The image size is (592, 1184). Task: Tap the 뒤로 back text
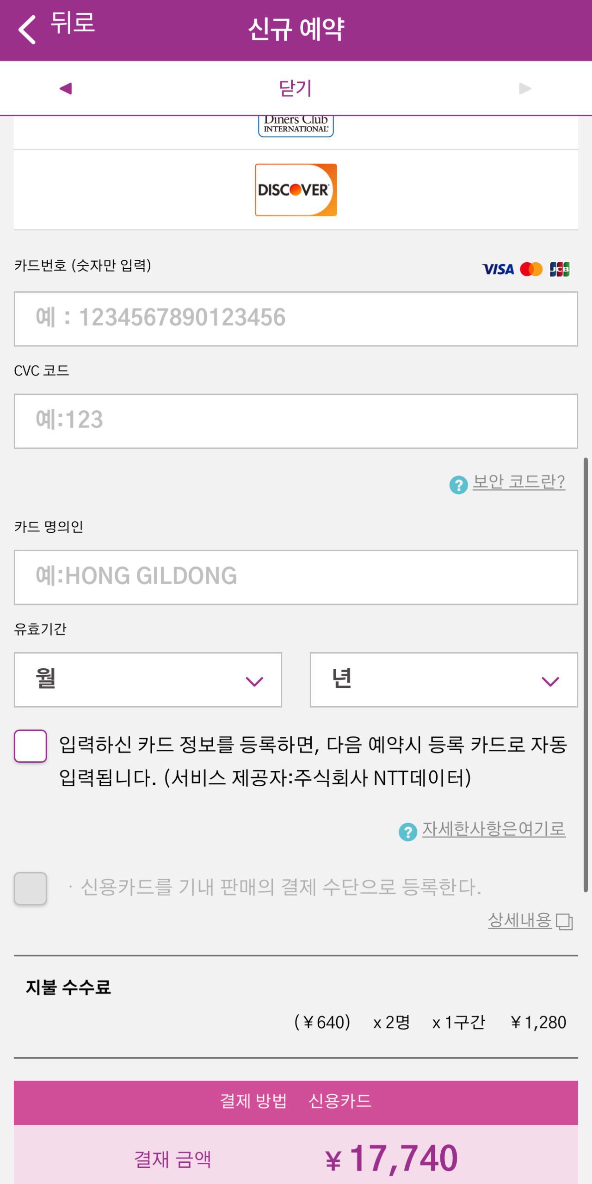pyautogui.click(x=73, y=23)
